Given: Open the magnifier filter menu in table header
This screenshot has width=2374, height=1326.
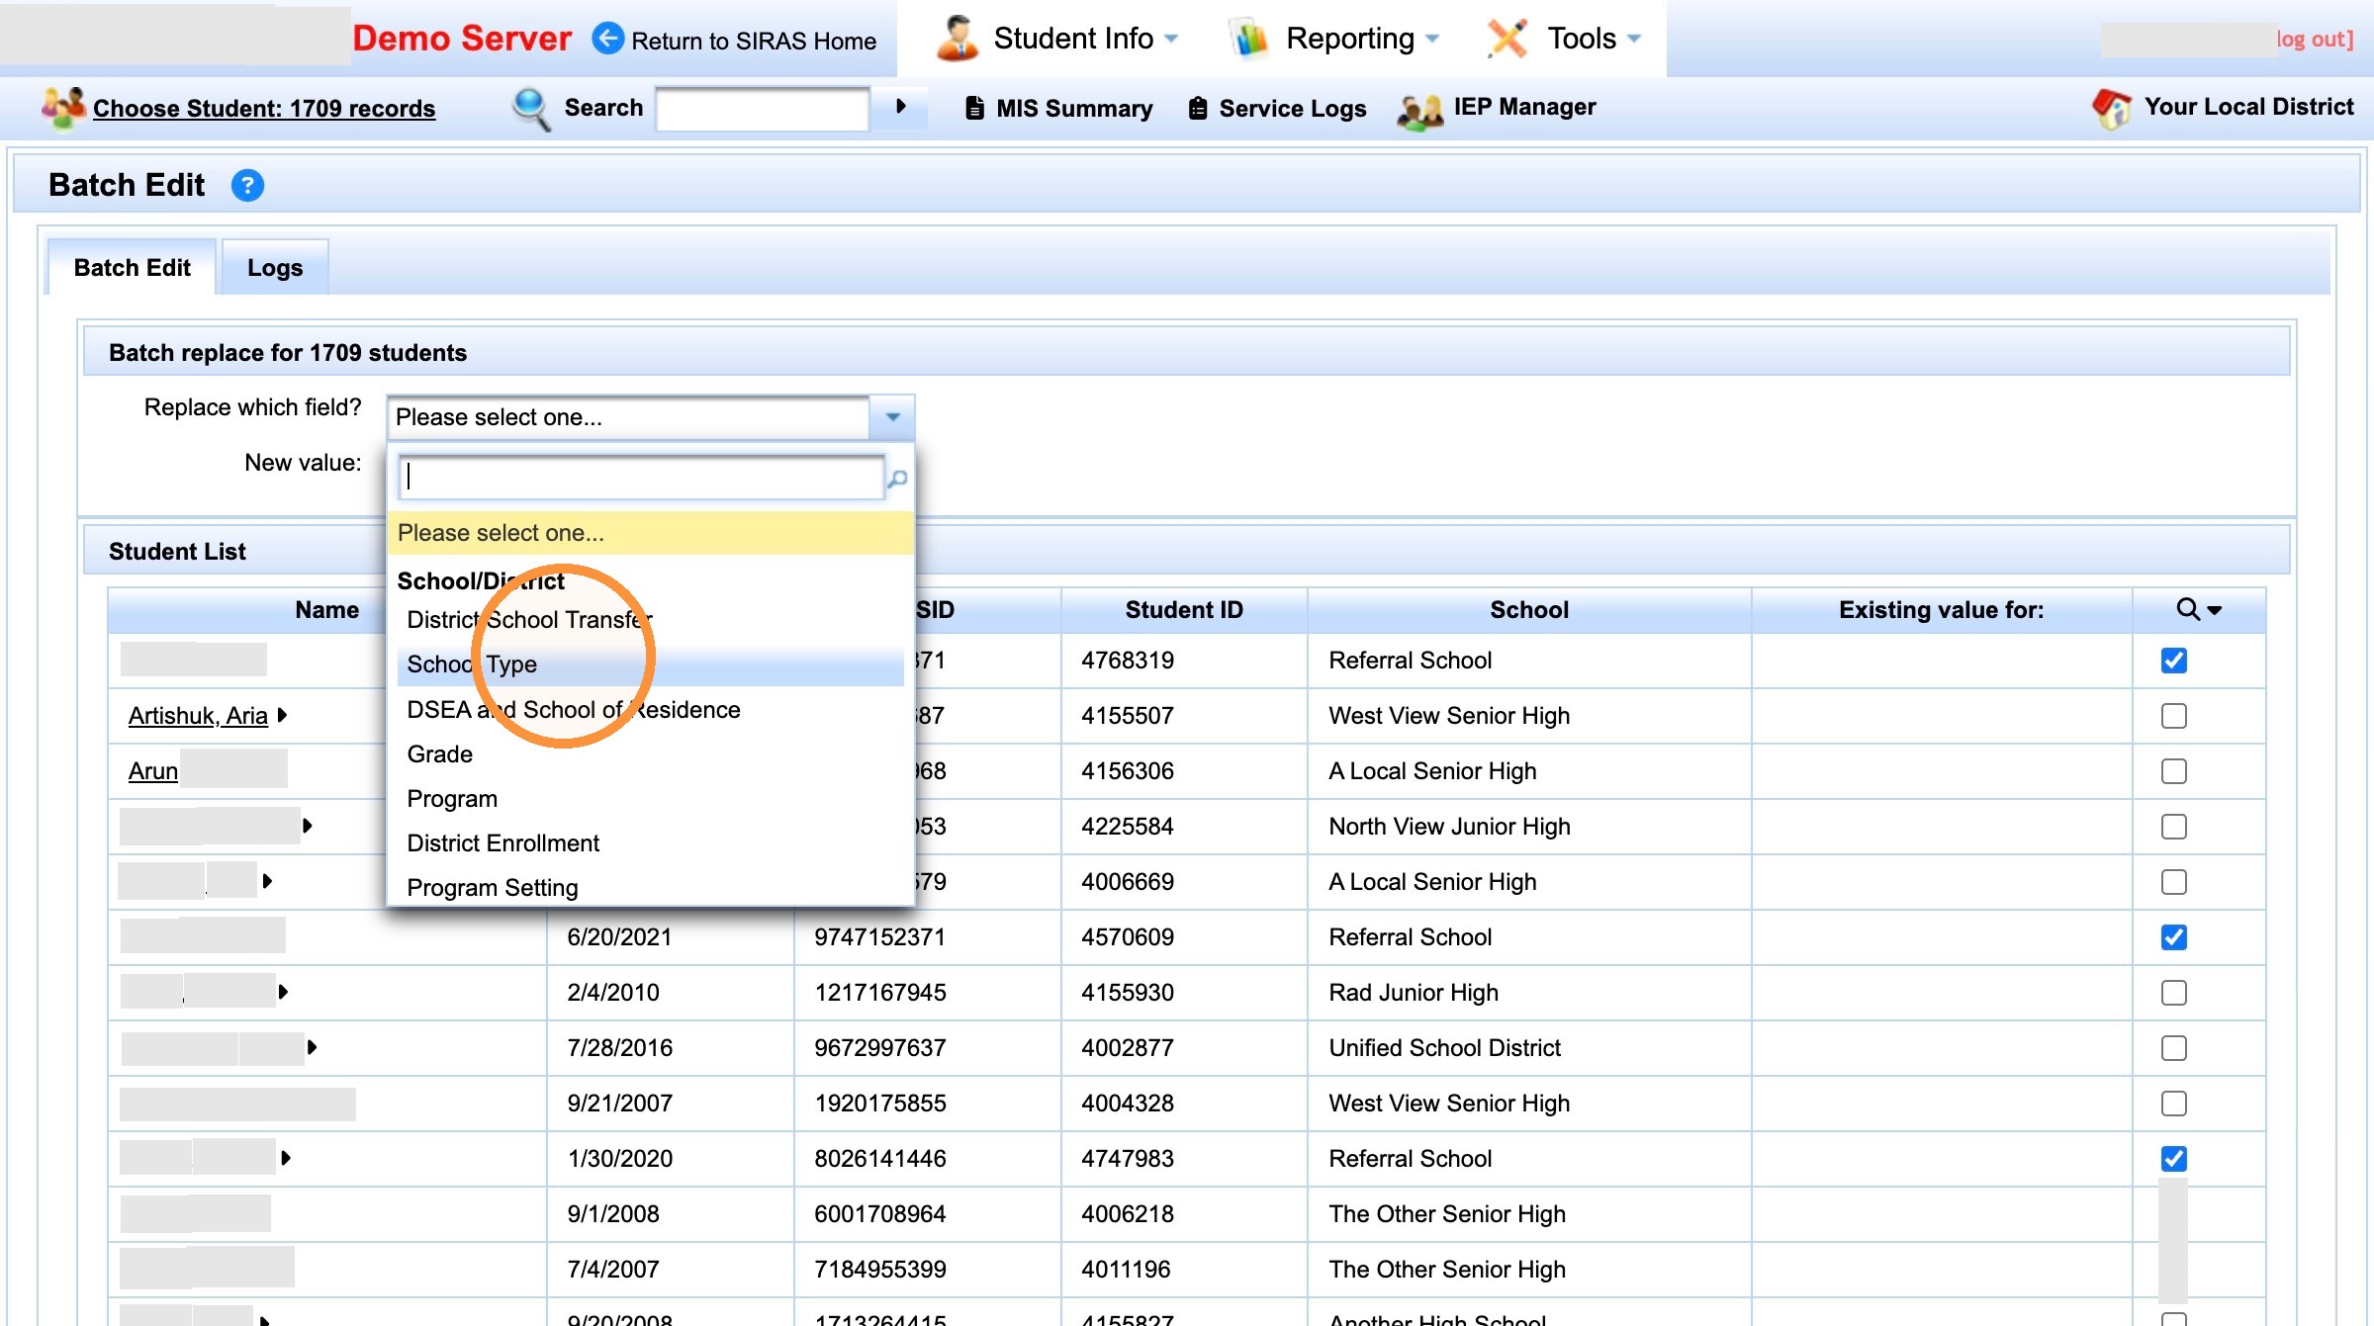Looking at the screenshot, I should tap(2200, 609).
